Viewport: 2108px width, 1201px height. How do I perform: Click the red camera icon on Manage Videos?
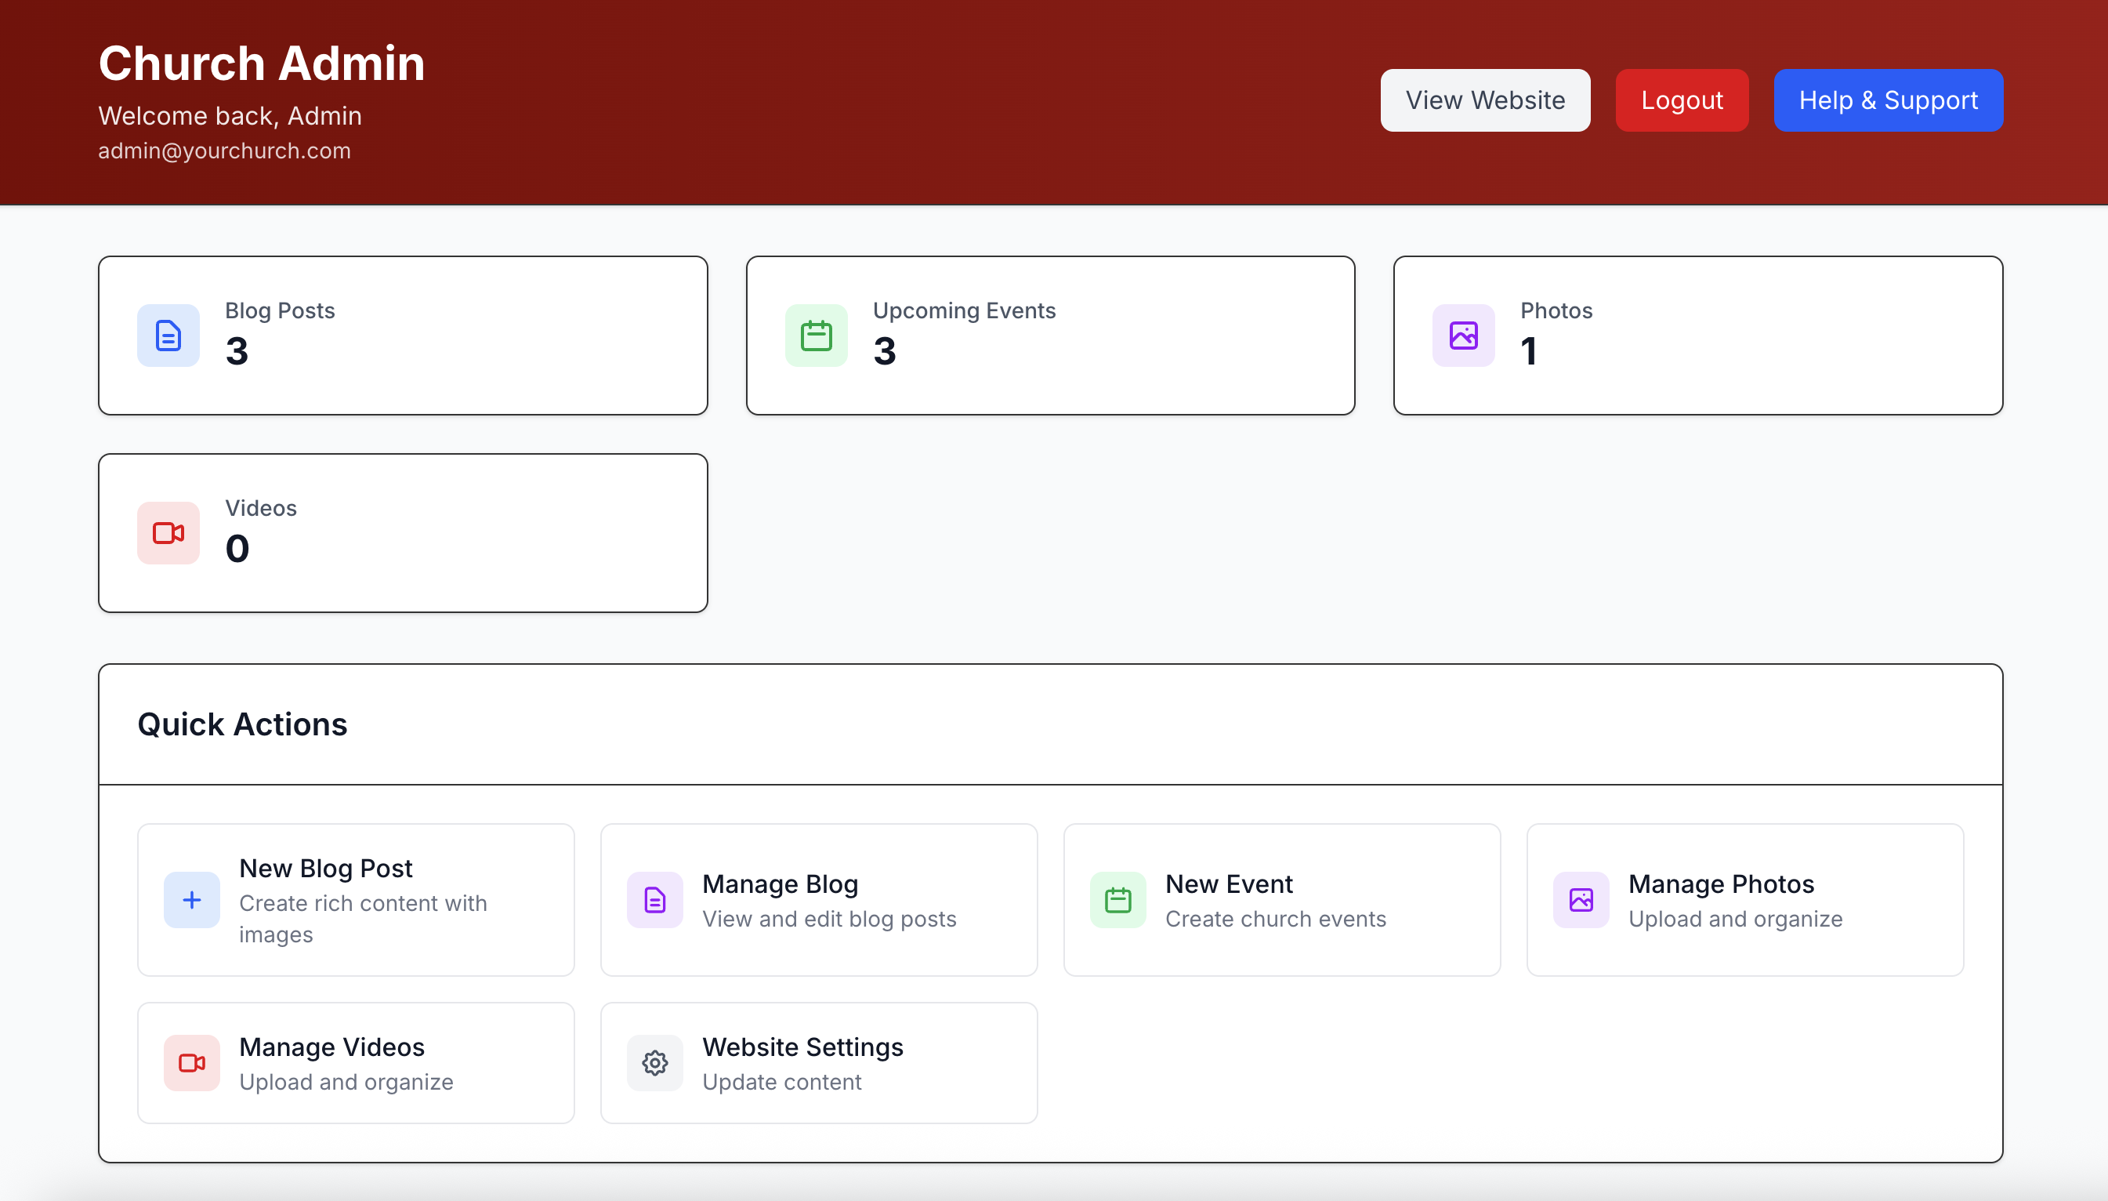click(191, 1063)
